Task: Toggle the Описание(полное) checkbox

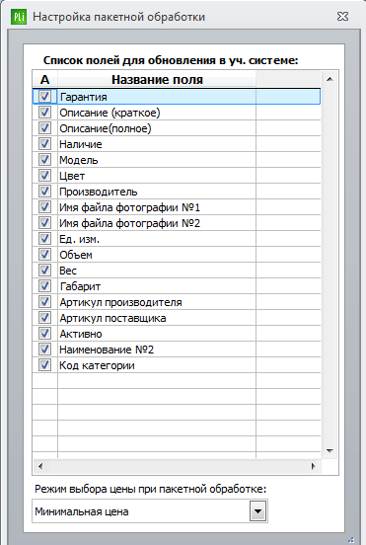Action: [44, 128]
